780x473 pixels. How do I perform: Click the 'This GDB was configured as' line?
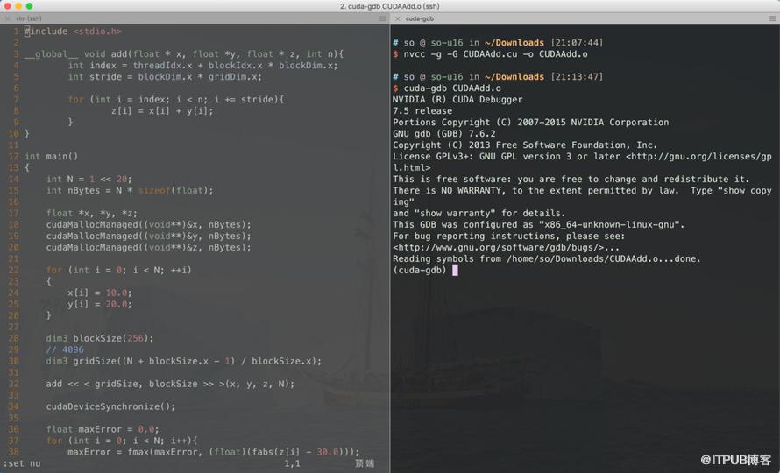click(x=539, y=225)
